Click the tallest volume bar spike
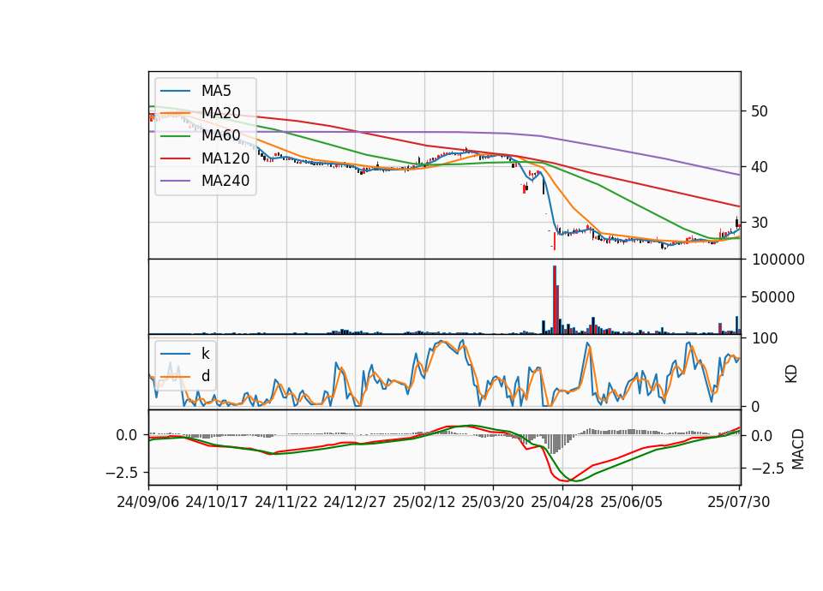The width and height of the screenshot is (823, 591). (x=555, y=300)
